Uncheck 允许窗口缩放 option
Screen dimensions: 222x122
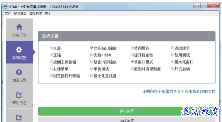point(92,48)
